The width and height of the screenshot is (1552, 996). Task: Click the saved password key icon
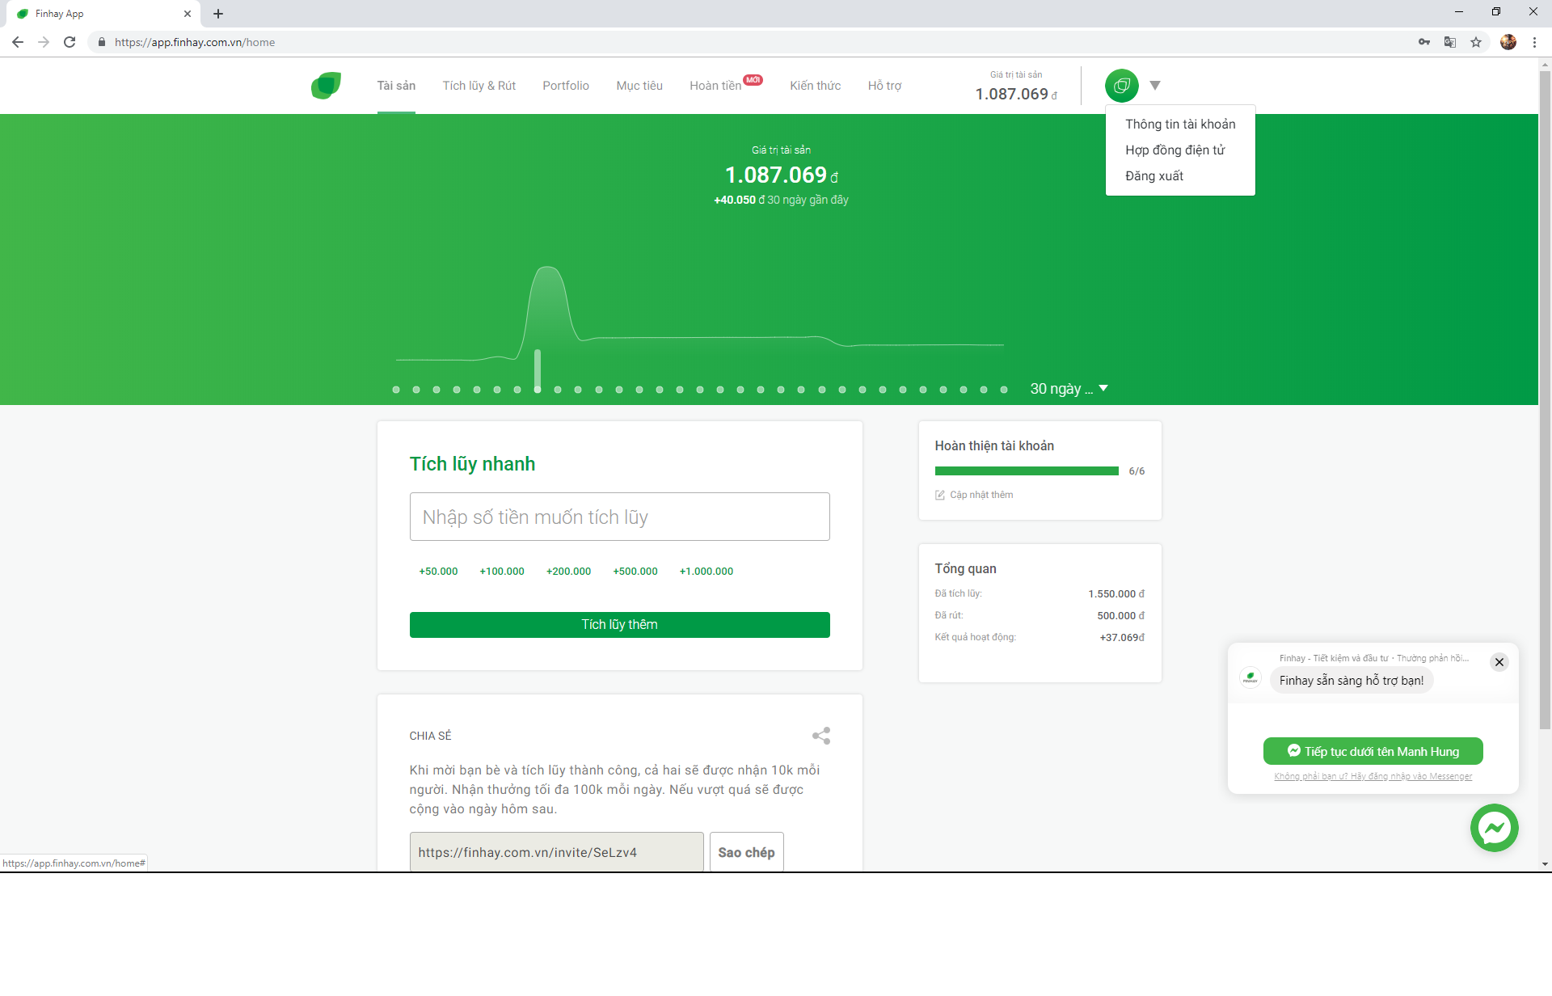coord(1424,42)
